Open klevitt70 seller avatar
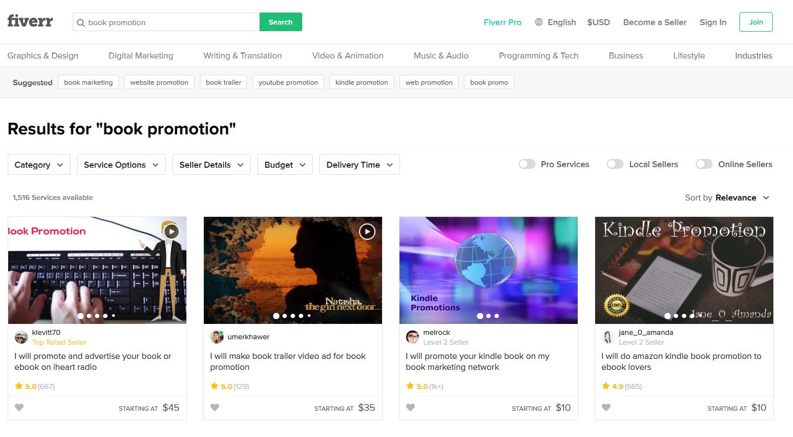Image resolution: width=793 pixels, height=437 pixels. (21, 337)
